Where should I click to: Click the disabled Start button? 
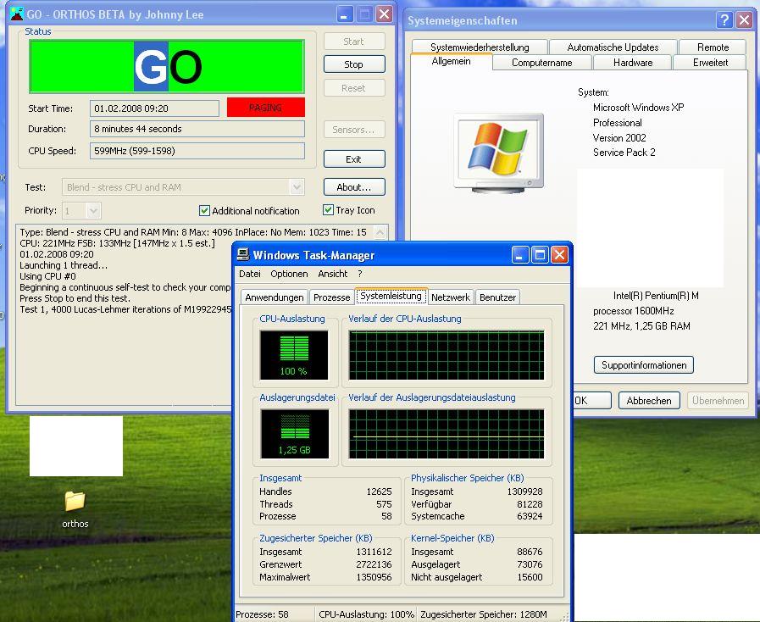click(354, 42)
